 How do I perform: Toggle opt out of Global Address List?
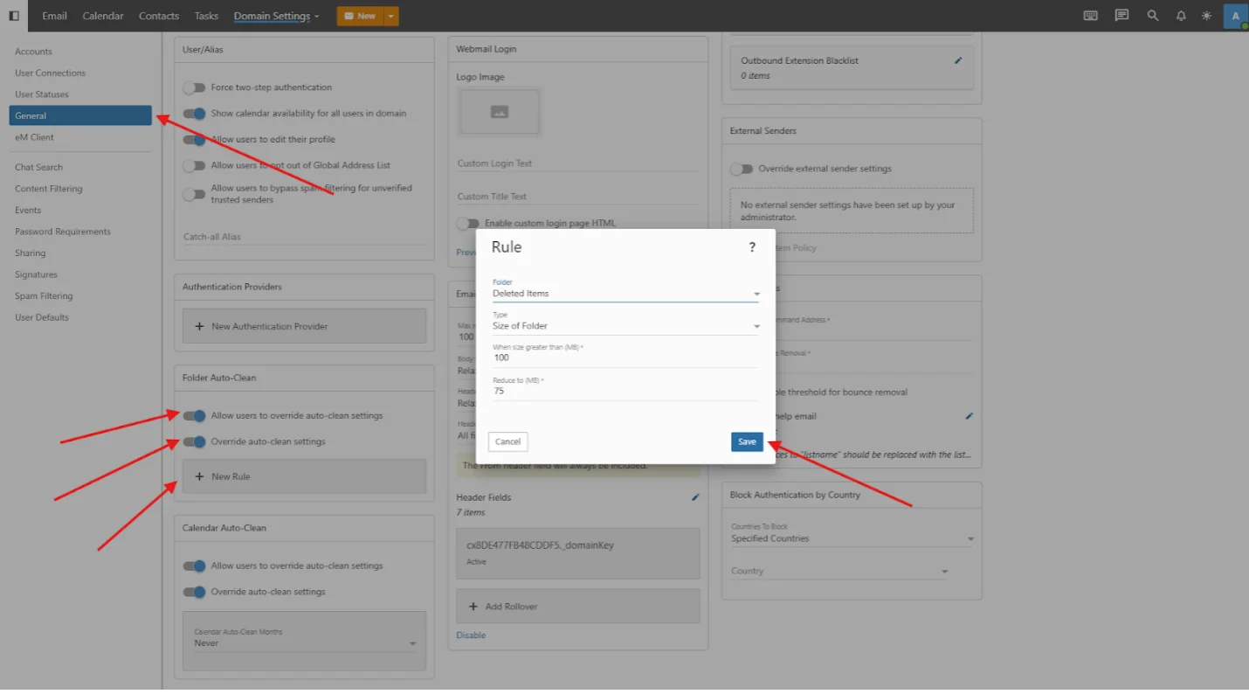pos(194,165)
